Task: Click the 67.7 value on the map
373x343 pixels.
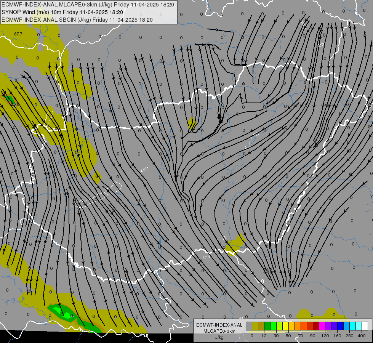Action: [18, 34]
